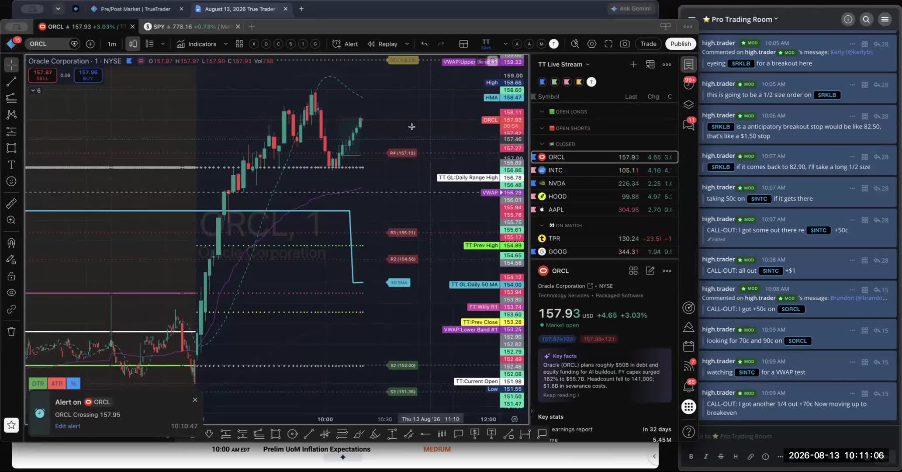Select the August 13, 2026 True Trader browser tab
The width and height of the screenshot is (902, 472).
tap(241, 9)
